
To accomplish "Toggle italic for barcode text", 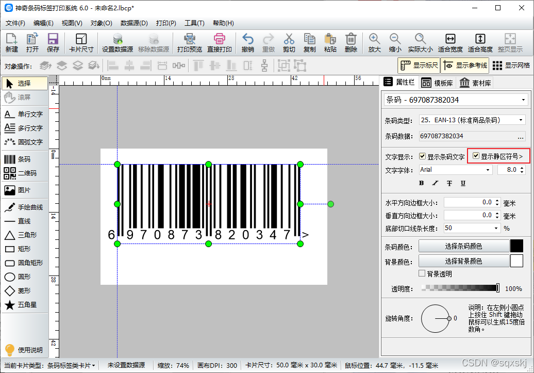I will coord(435,183).
